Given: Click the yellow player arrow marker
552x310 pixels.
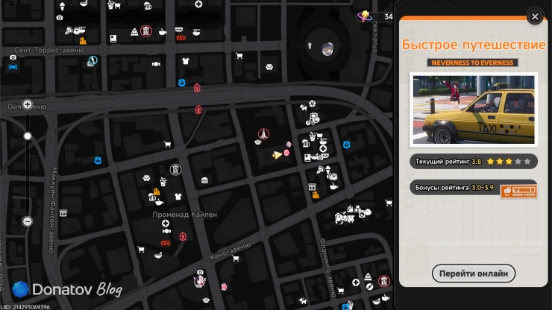Looking at the screenshot, I should point(277,155).
